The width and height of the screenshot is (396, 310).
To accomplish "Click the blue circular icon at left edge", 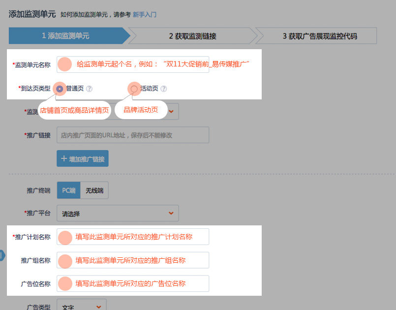I will pos(1,255).
